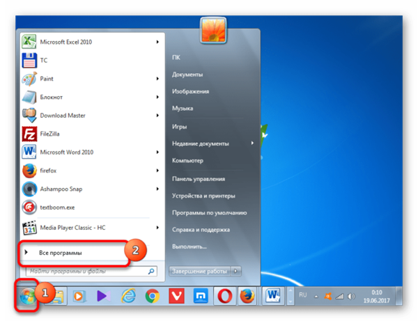Launch firefox icon in Start menu list
This screenshot has width=418, height=321.
click(29, 171)
